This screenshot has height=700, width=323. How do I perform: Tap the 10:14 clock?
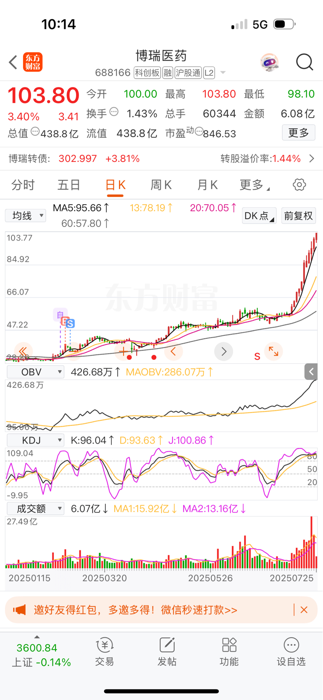point(58,24)
